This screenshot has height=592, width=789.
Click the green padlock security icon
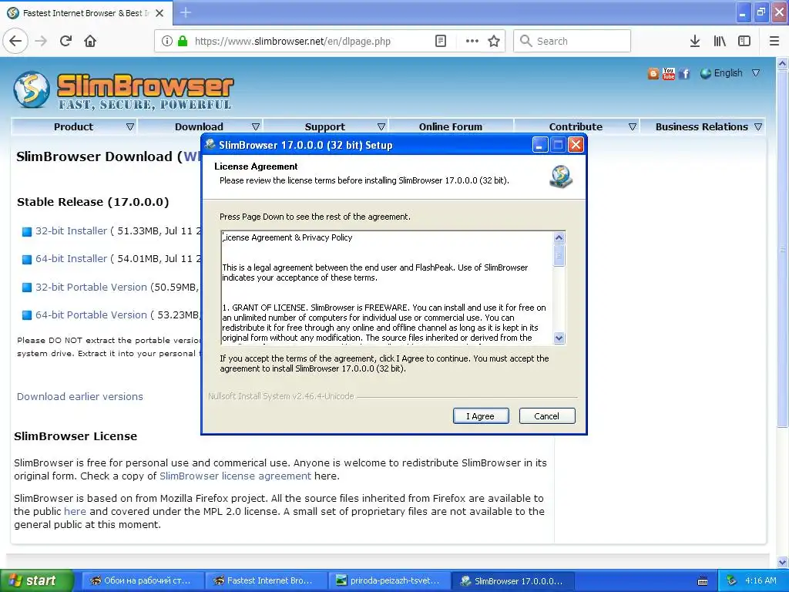[x=182, y=41]
